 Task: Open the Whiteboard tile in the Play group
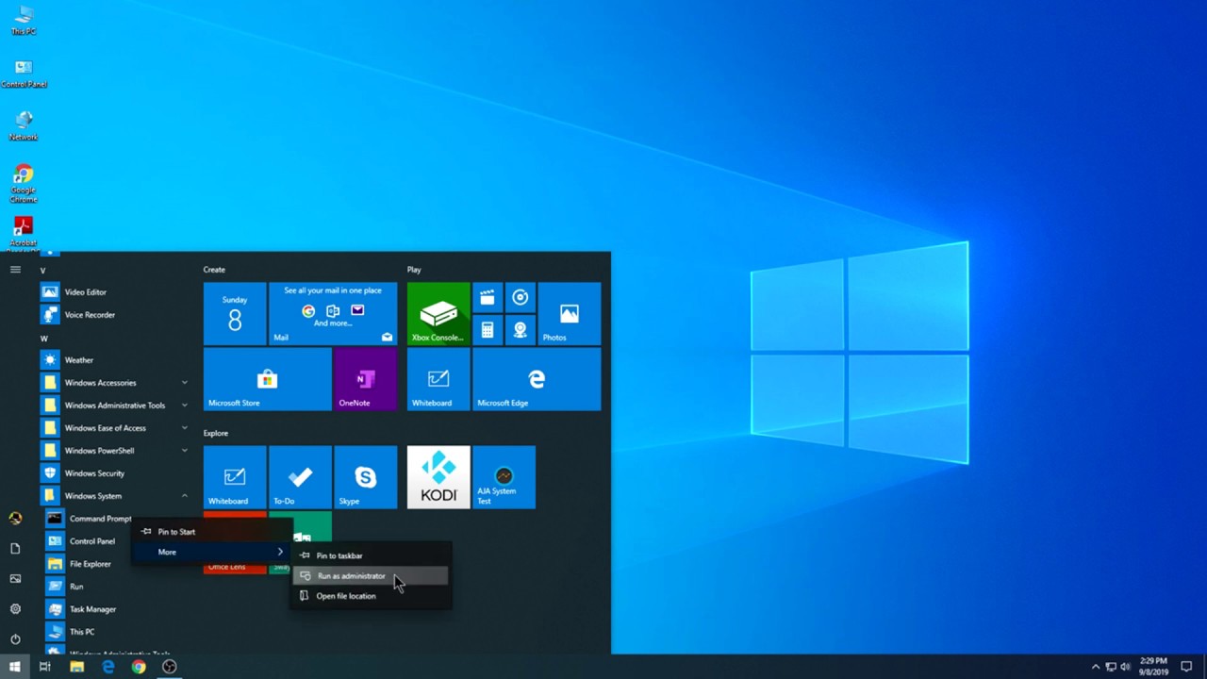tap(438, 379)
